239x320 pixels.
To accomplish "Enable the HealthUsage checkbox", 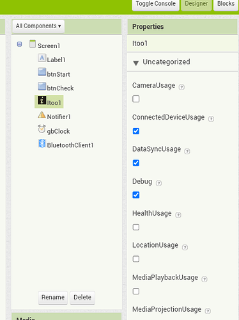I will point(136,227).
